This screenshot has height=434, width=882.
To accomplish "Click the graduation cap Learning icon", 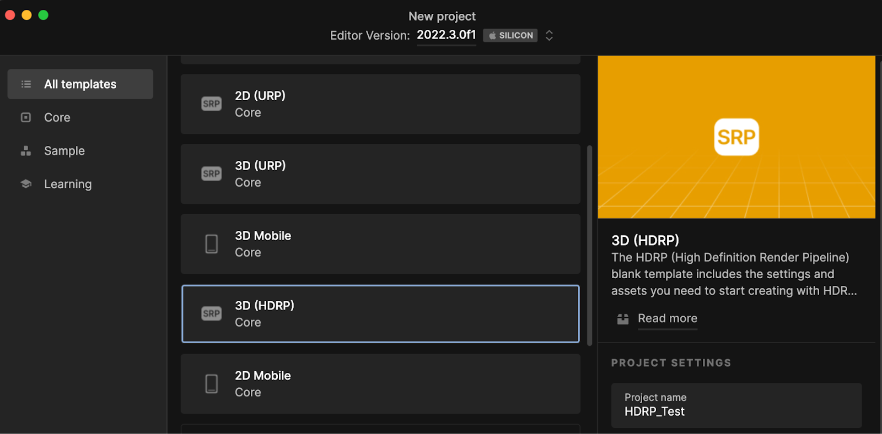I will coord(26,184).
